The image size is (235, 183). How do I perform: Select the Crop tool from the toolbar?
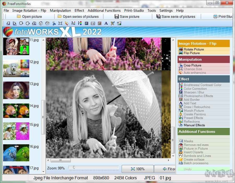pyautogui.click(x=60, y=23)
